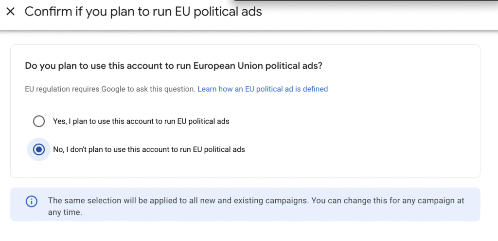Click the 'Yes, I plan to use' label

click(x=141, y=121)
